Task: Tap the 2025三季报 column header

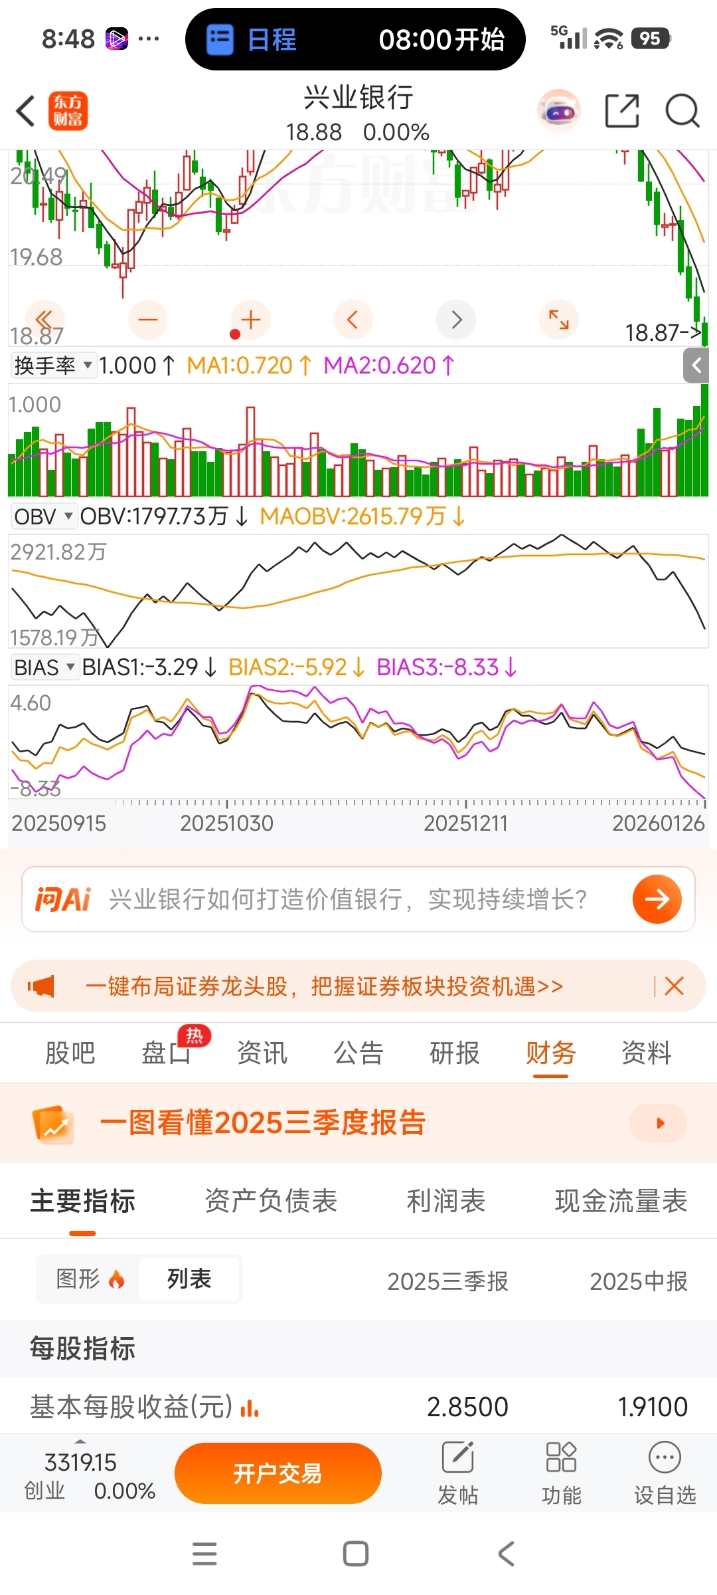Action: (448, 1281)
